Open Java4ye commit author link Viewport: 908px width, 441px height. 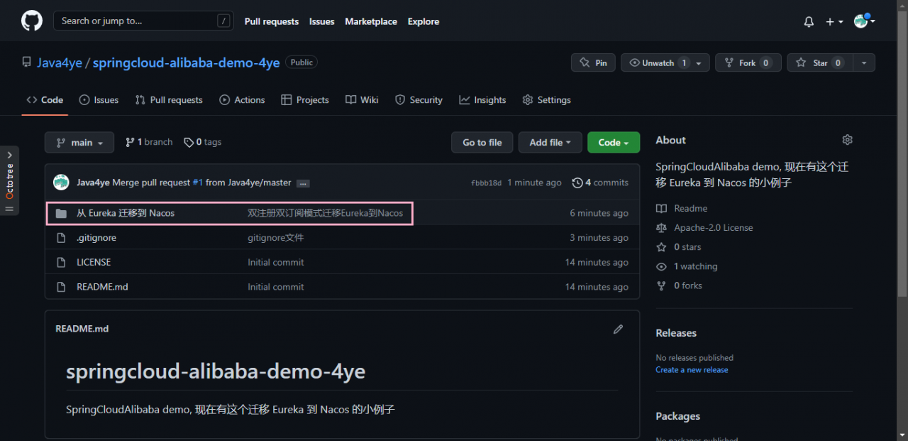click(x=93, y=183)
